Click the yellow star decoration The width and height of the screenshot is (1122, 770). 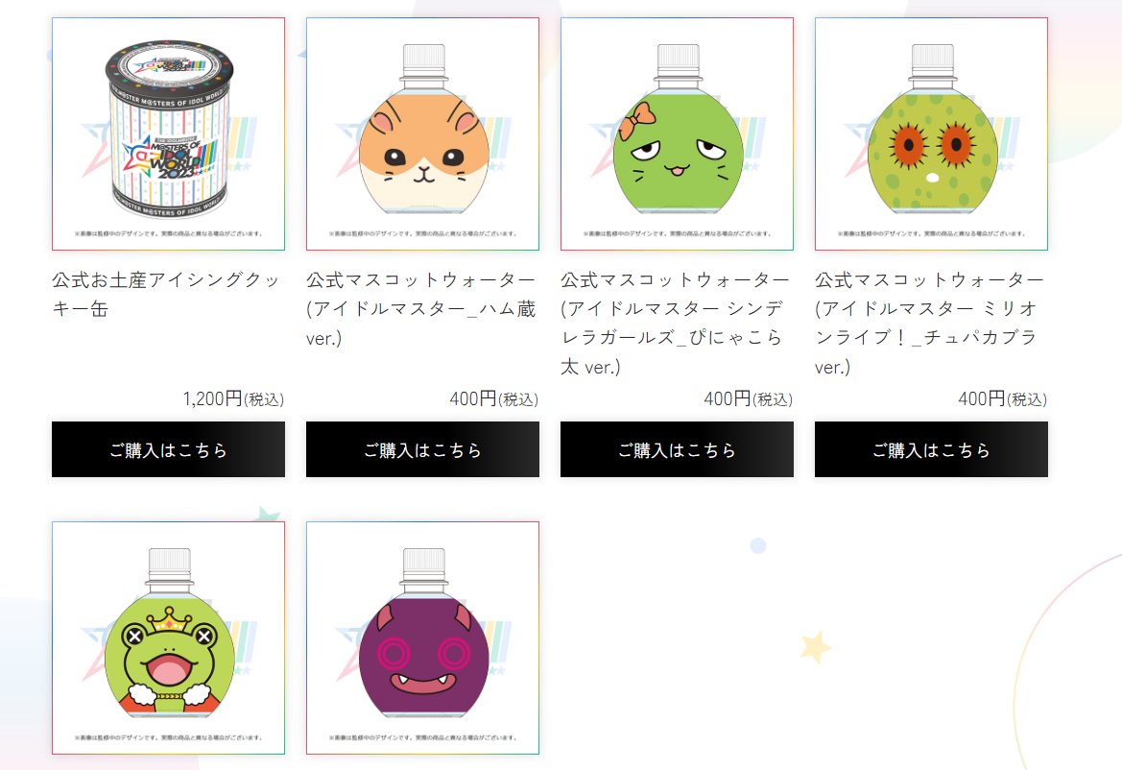(815, 647)
